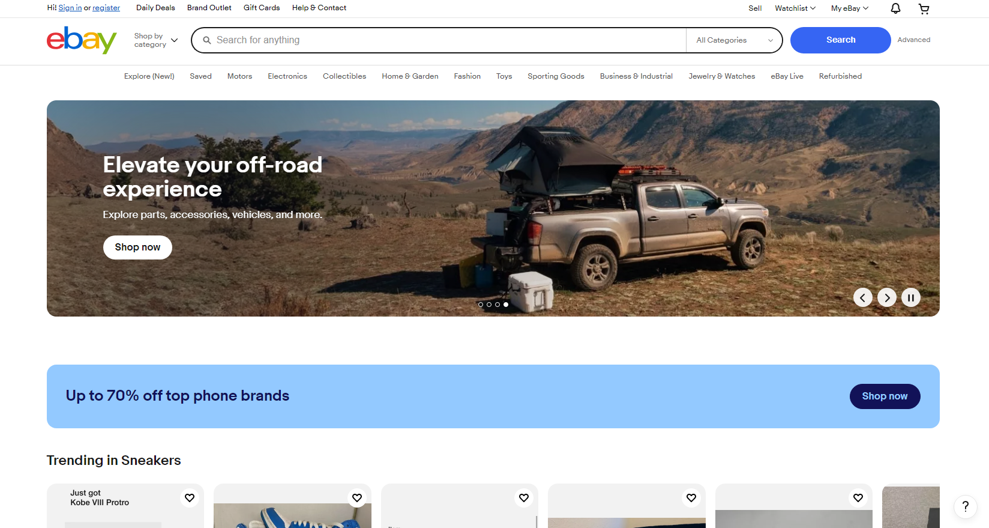Expand the Watchlist dropdown
Viewport: 989px width, 528px height.
click(795, 8)
